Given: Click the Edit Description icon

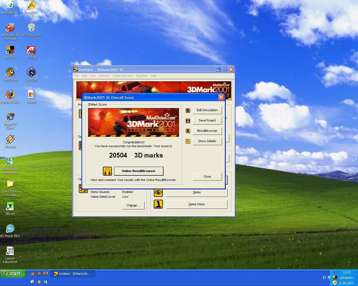Looking at the screenshot, I should pos(188,110).
